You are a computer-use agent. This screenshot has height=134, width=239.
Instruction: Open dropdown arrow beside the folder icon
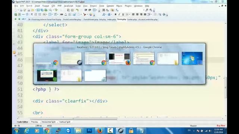click(35, 10)
